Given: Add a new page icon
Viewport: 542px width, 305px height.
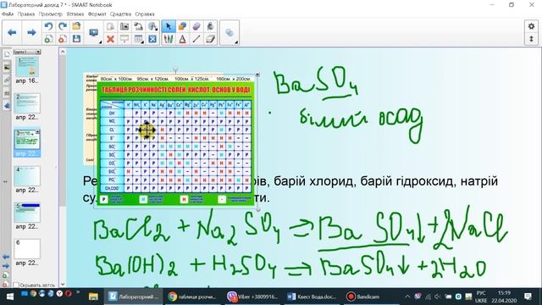Looking at the screenshot, I should (x=49, y=39).
